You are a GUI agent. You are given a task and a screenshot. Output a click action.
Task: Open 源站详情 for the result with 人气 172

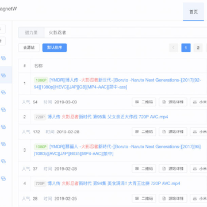point(173,132)
